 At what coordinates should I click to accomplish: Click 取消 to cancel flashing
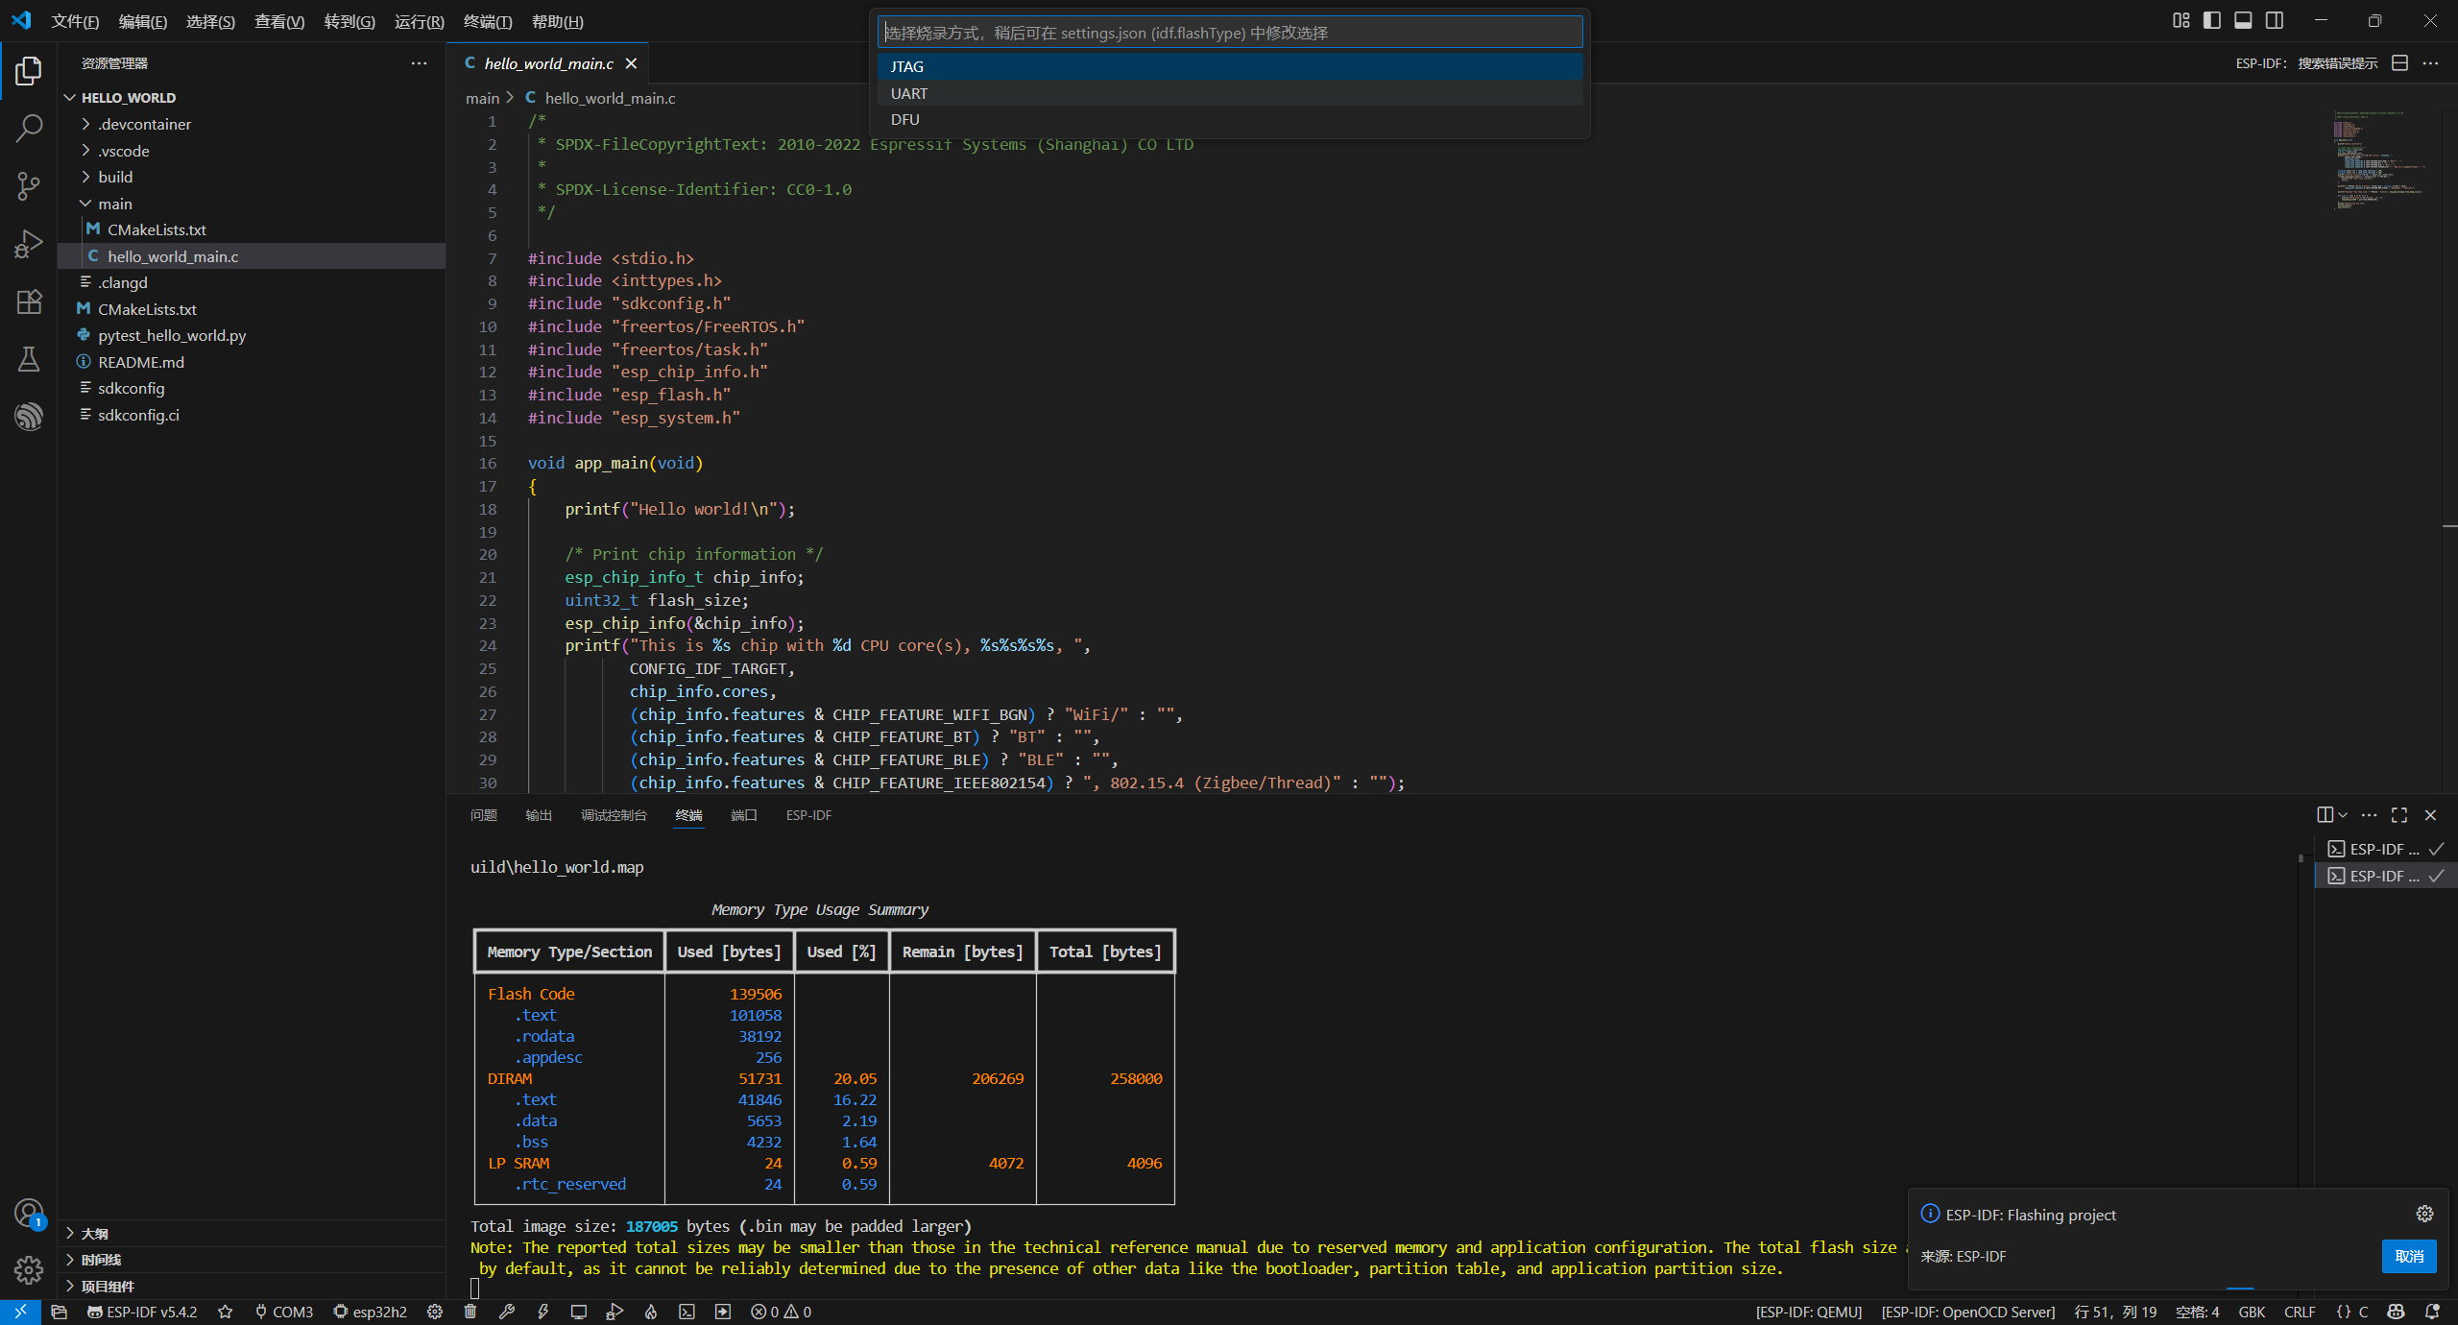point(2408,1256)
